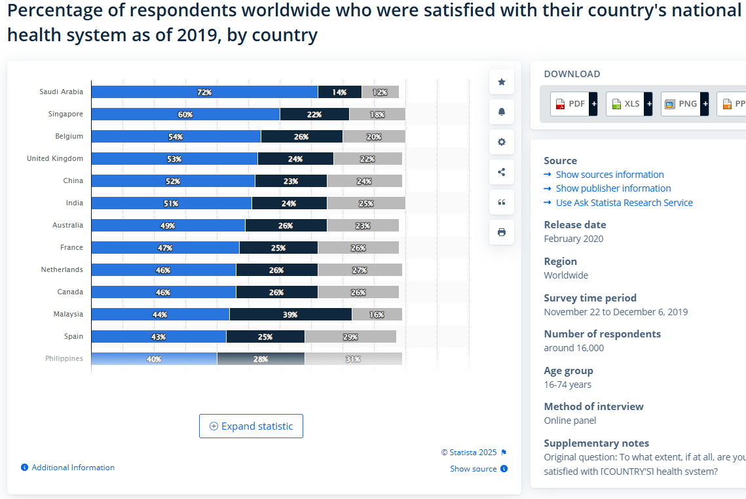
Task: Click the share icon
Action: [x=502, y=172]
